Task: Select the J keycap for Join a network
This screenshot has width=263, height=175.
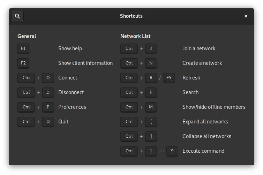Action: [151, 48]
